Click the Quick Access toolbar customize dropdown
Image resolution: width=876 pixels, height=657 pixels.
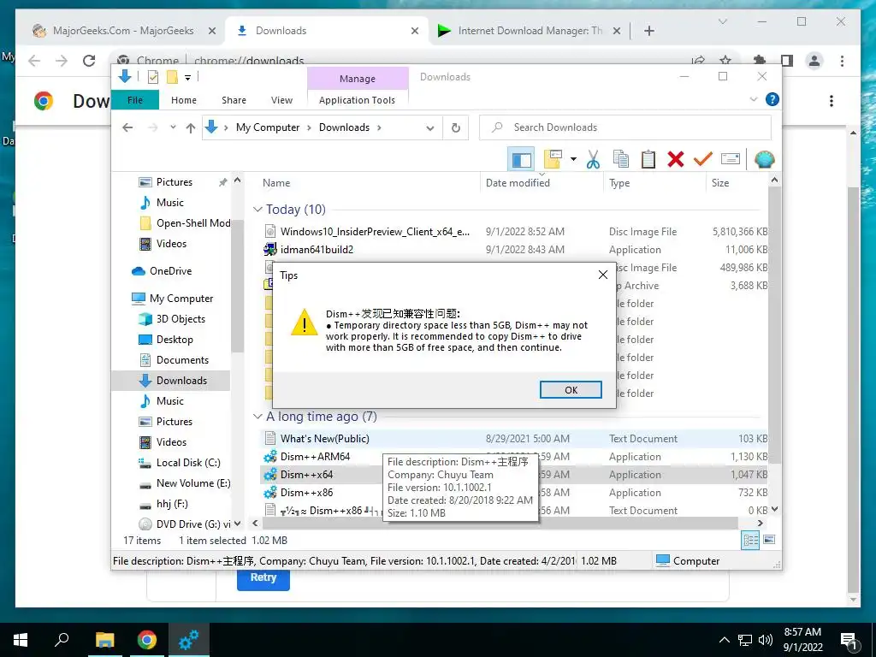click(187, 77)
